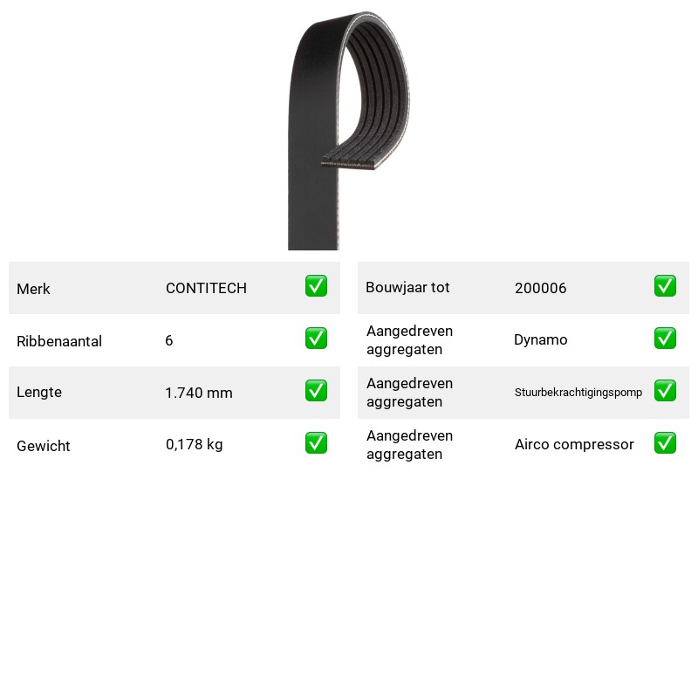
Task: Click the checkmark next to 1.740 mm
Action: tap(316, 390)
